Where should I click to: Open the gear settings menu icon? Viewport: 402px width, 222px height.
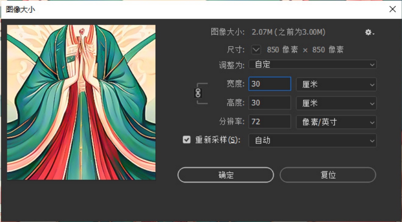click(x=370, y=32)
